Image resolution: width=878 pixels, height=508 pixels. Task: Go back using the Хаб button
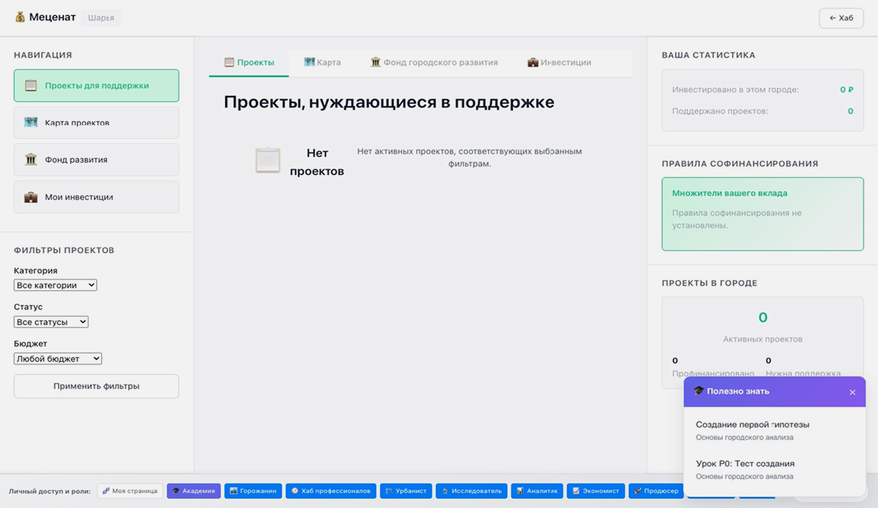click(841, 18)
